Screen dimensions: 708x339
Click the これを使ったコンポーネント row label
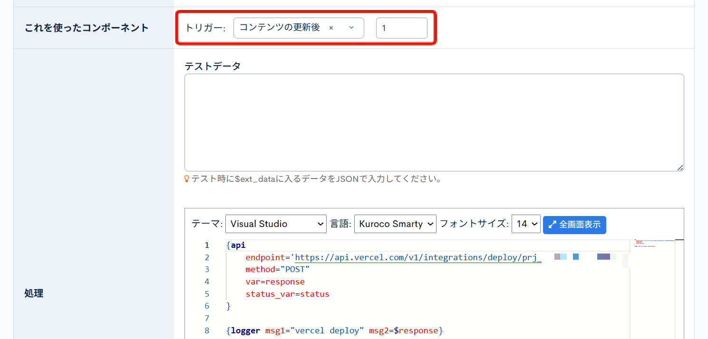pos(87,28)
